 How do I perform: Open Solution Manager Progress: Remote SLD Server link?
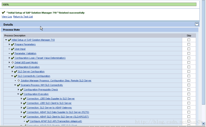(x=56, y=80)
